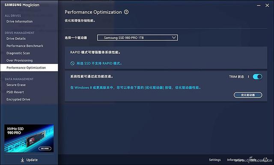Screen dimensions: 274x165
Task: Click the SAMSUNG Magician logo
Action: pyautogui.click(x=22, y=5)
